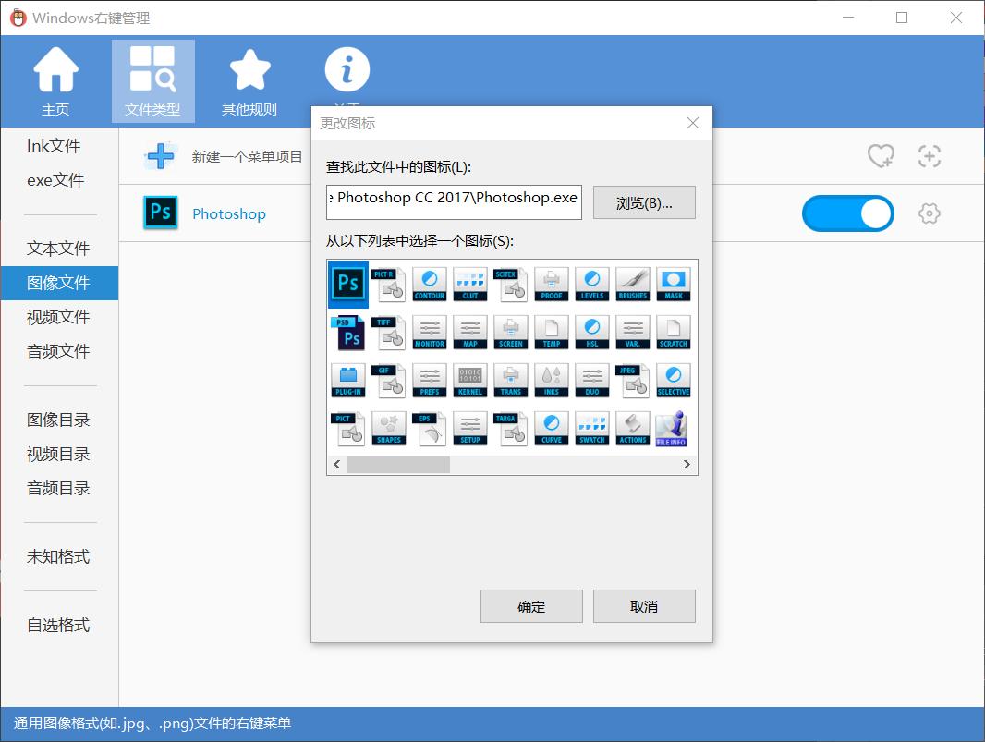
Task: Select 视频文件 in the sidebar
Action: point(59,317)
